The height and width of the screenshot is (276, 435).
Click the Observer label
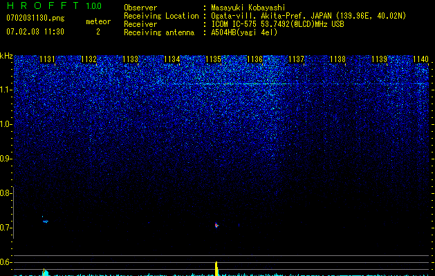tap(140, 8)
